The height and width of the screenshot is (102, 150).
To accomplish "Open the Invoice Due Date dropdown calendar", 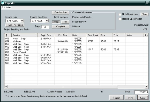I will [47, 21].
